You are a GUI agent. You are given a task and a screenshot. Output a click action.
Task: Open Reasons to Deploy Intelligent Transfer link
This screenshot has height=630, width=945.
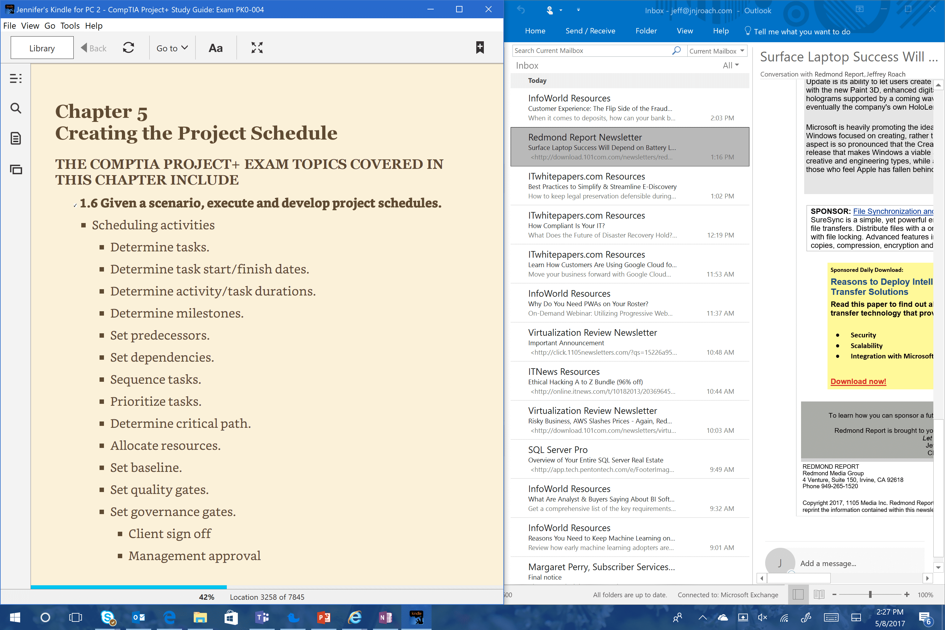click(881, 287)
